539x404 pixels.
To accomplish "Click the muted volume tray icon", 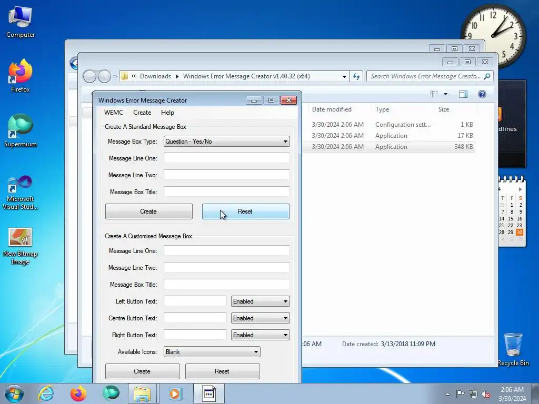I will pos(486,394).
